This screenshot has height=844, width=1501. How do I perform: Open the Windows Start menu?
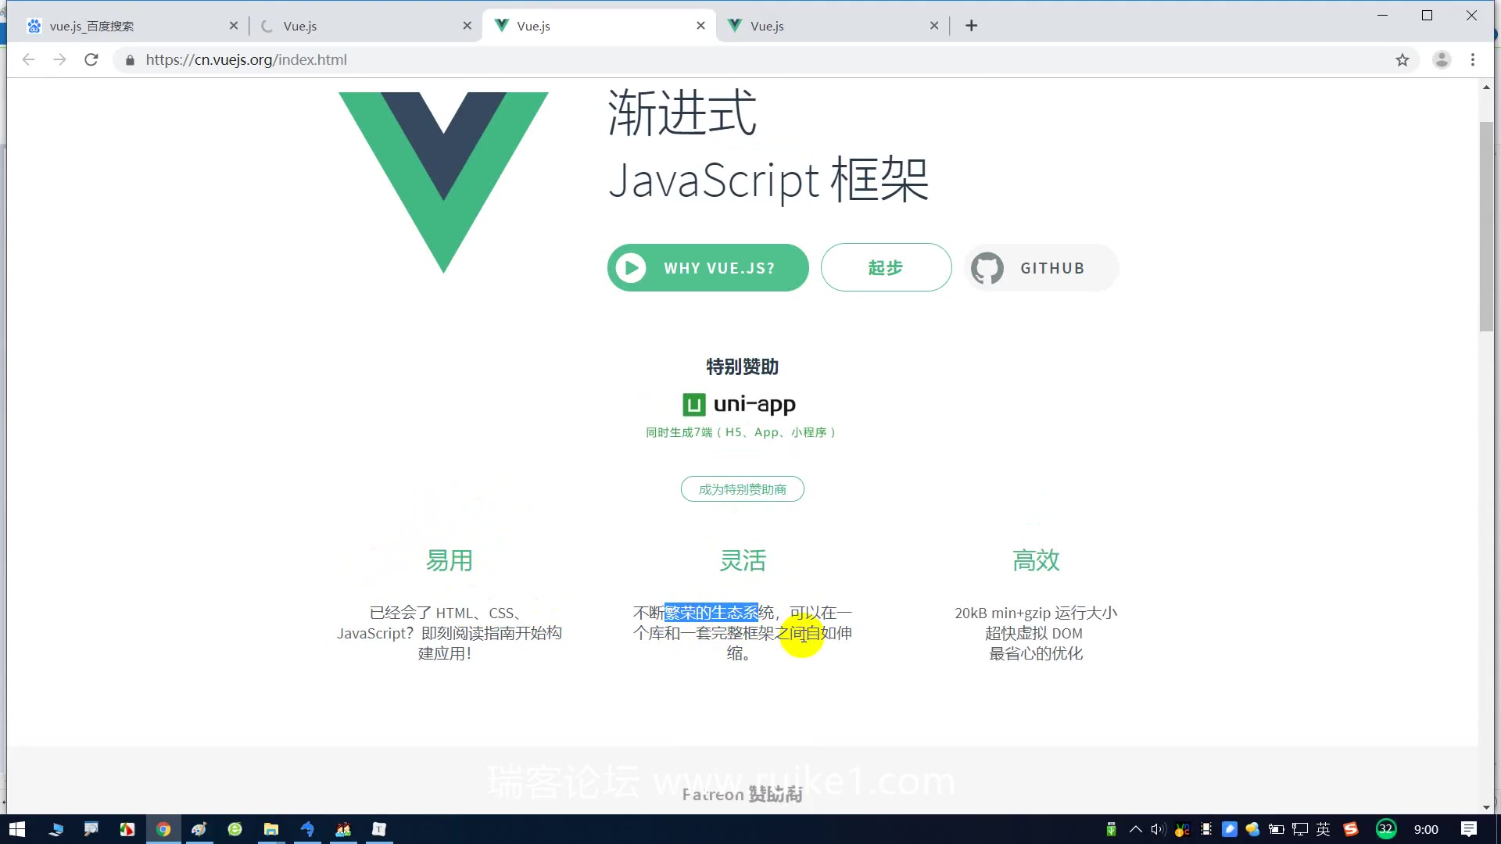[x=17, y=829]
